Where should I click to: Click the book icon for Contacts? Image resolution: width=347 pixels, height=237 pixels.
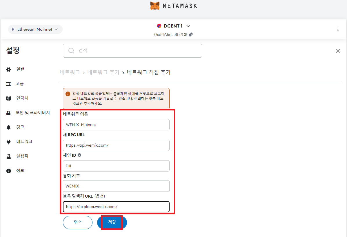point(9,99)
